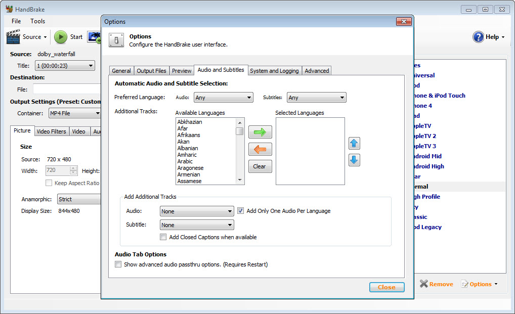515x314 pixels.
Task: Click the Available Languages scroll up arrow
Action: [240, 123]
